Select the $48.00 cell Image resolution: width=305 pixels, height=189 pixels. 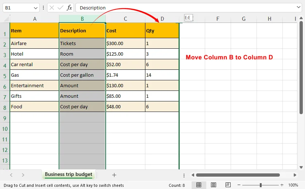point(125,106)
